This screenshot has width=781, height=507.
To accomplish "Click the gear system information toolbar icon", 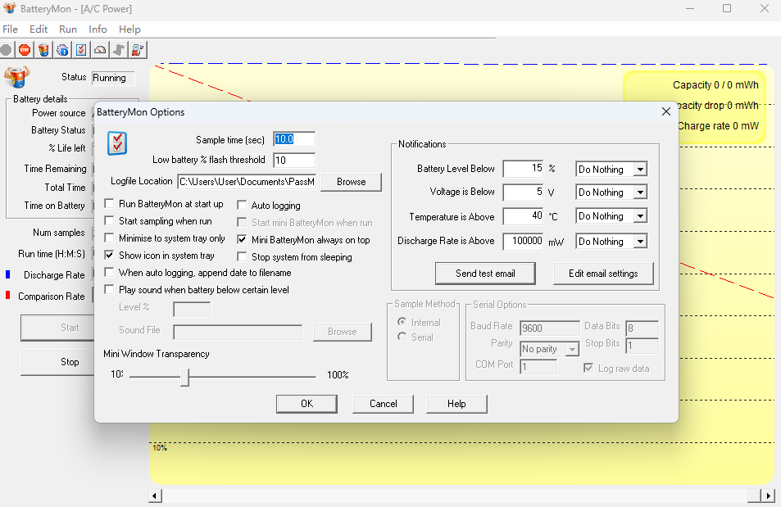I will (x=61, y=49).
